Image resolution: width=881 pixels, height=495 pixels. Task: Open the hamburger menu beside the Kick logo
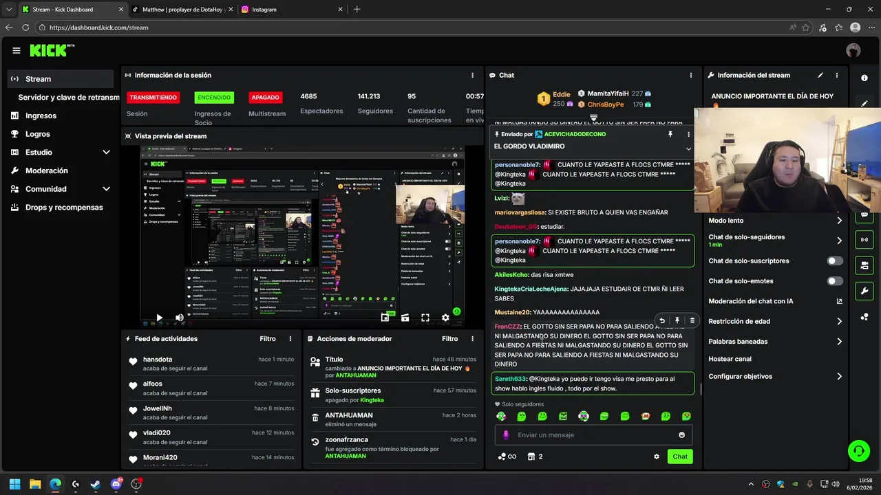point(17,51)
